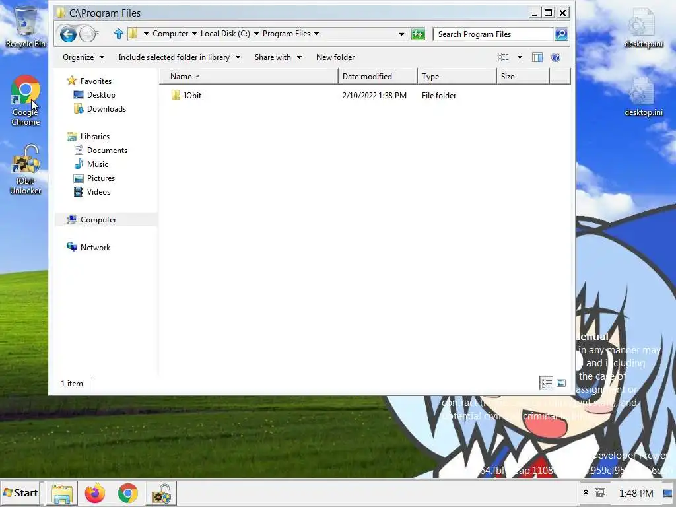Click the New folder button
This screenshot has height=507, width=676.
pyautogui.click(x=335, y=57)
